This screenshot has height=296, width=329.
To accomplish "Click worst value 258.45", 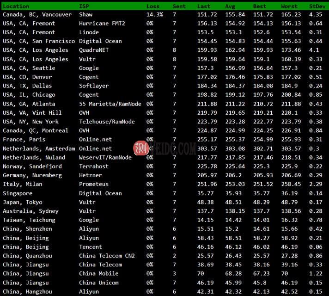I will coord(291,184).
